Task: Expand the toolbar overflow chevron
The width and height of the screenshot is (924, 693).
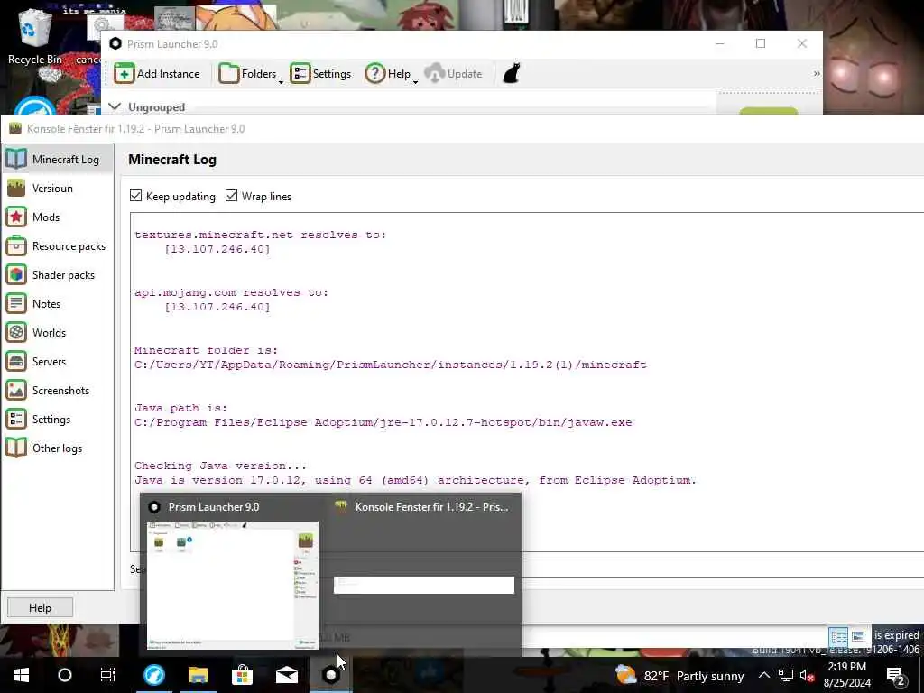Action: tap(816, 74)
